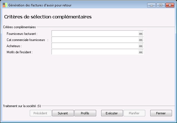Focus the Fournisseurs facturant input field
This screenshot has width=177, height=123.
[x=95, y=33]
